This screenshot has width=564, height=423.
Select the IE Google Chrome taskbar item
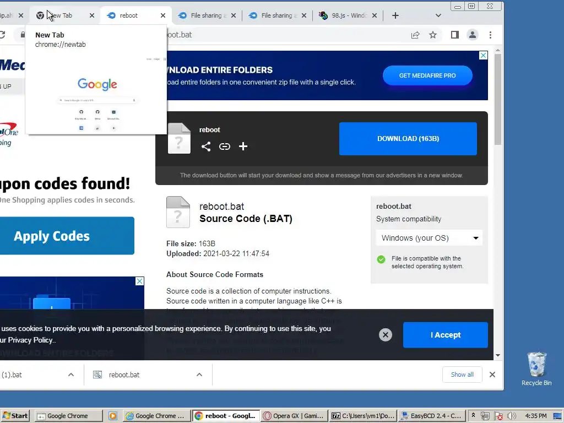[x=156, y=416]
